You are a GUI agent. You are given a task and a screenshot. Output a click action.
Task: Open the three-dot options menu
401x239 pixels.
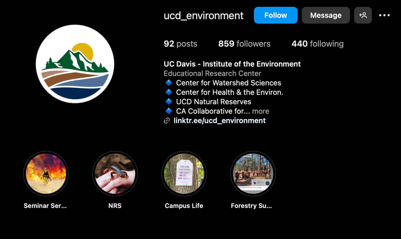click(384, 15)
